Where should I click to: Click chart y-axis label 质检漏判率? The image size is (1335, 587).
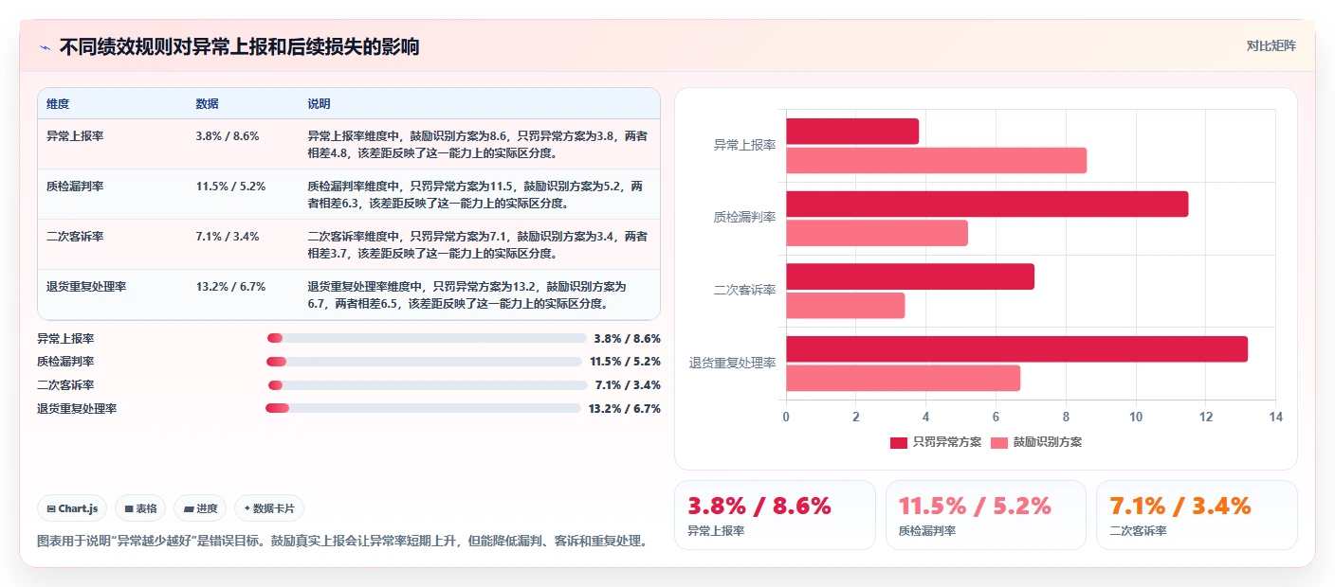point(744,218)
